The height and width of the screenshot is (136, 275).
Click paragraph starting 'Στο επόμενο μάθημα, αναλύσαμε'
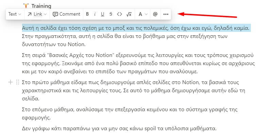pos(130,114)
